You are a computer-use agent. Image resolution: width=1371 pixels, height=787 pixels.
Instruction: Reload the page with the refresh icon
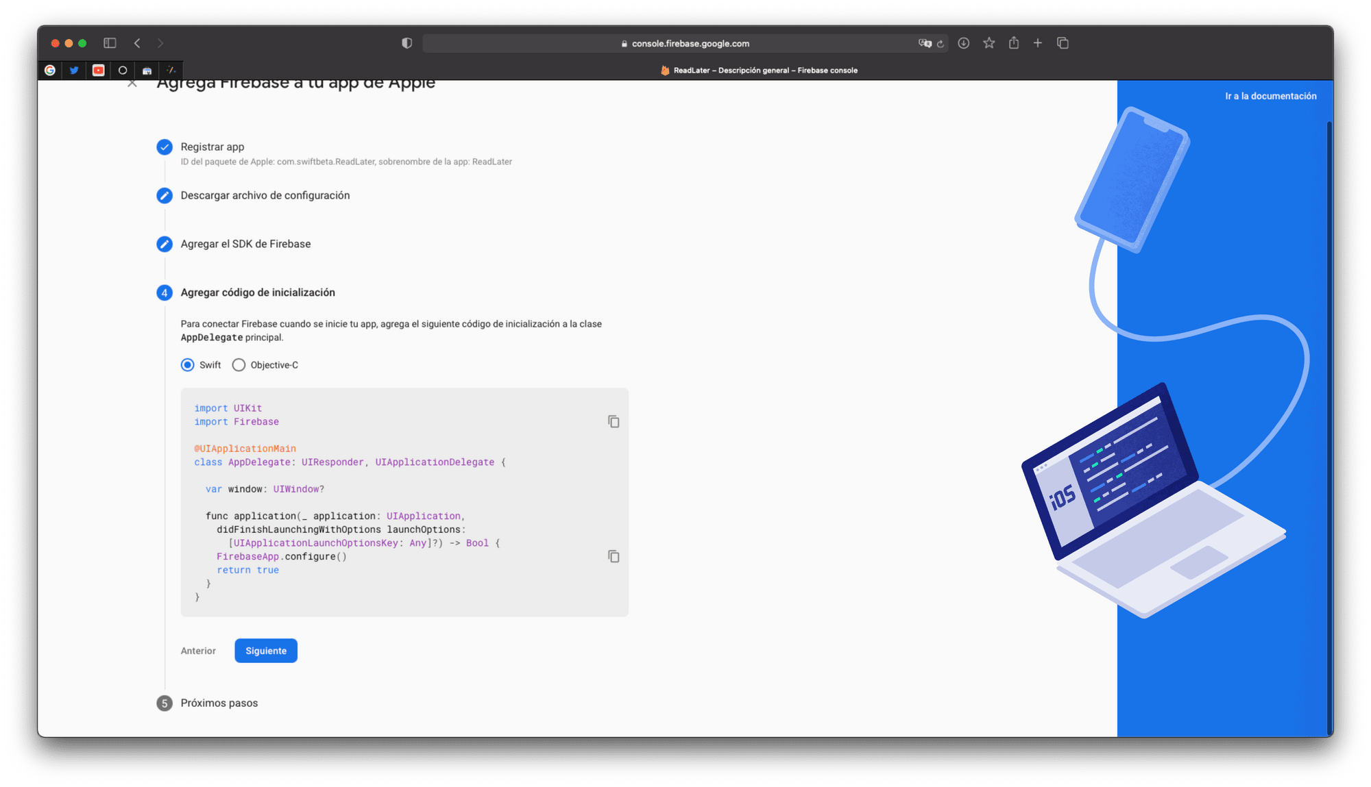[941, 44]
